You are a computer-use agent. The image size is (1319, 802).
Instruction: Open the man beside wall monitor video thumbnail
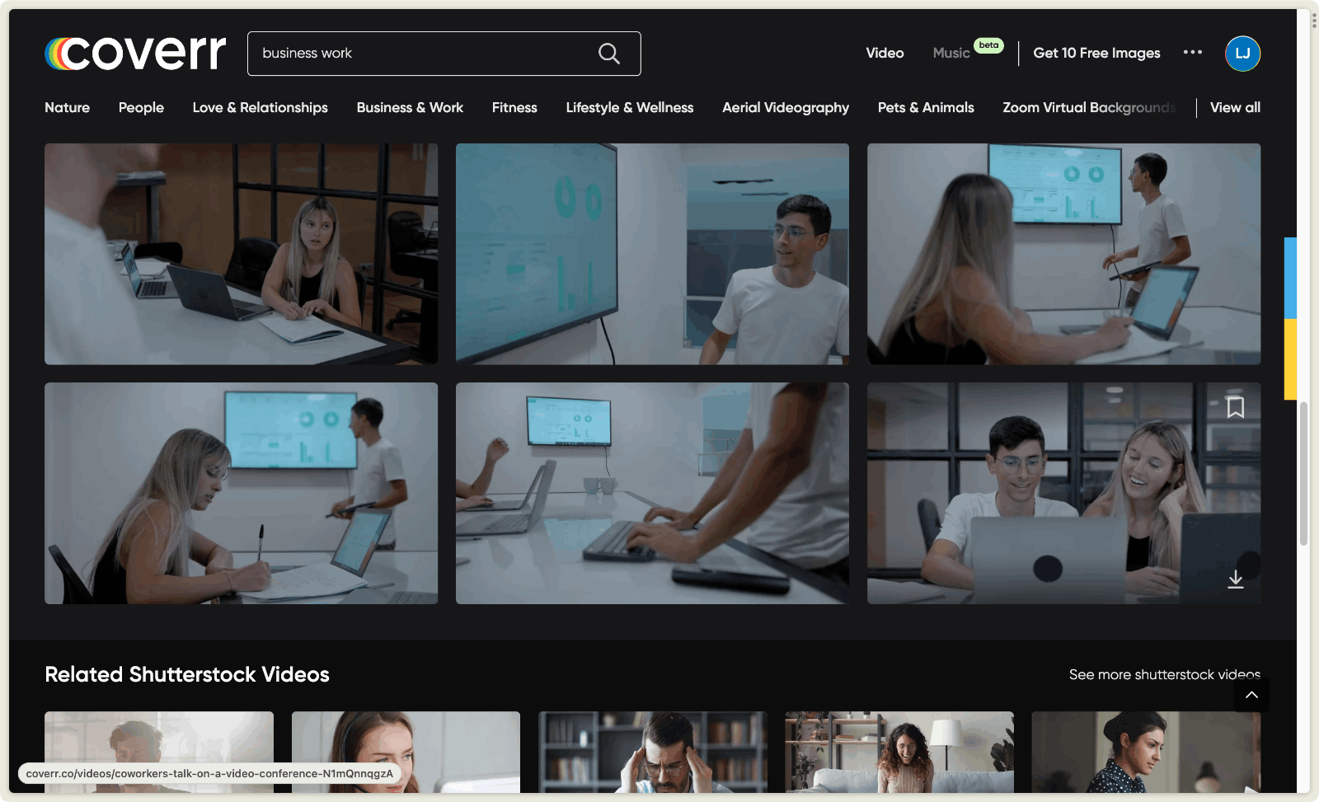[652, 254]
